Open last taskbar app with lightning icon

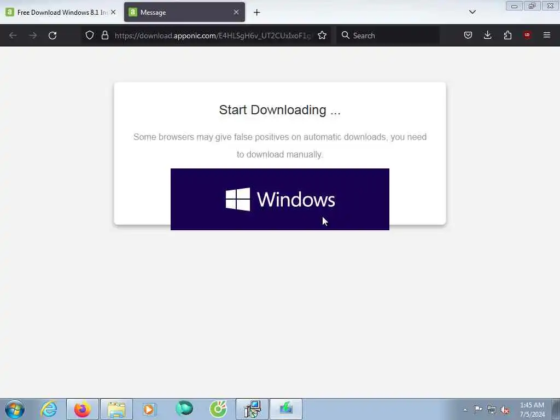point(286,409)
